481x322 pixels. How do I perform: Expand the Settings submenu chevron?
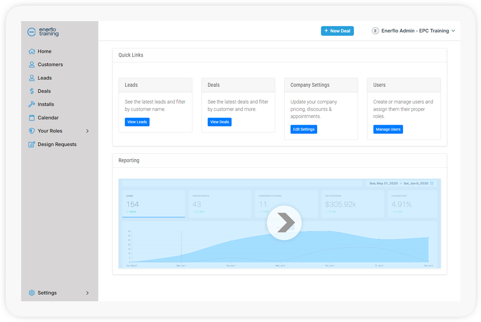[x=87, y=293]
